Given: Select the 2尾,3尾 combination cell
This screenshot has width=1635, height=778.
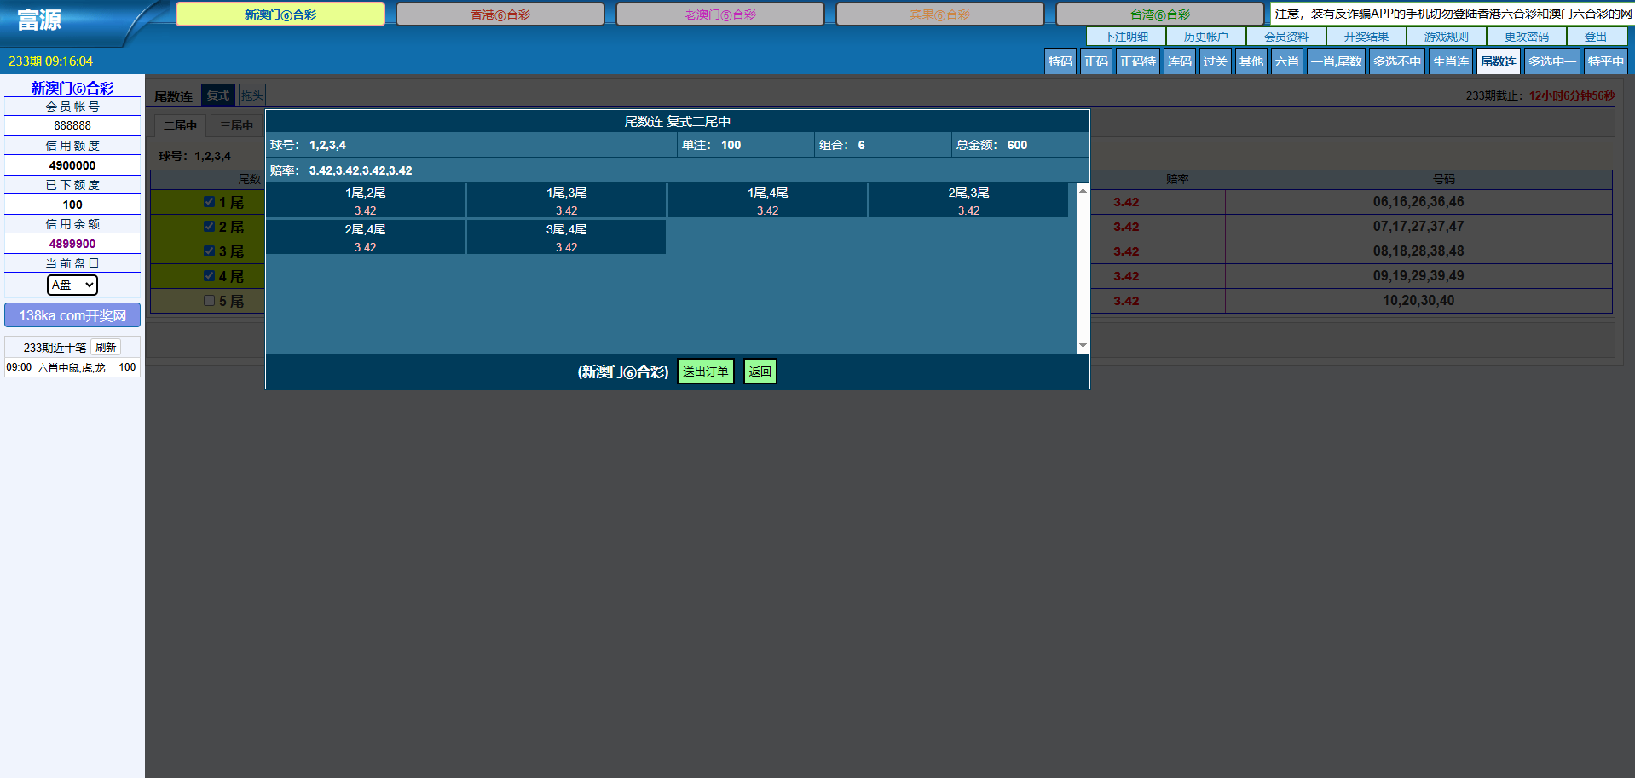Looking at the screenshot, I should 969,201.
